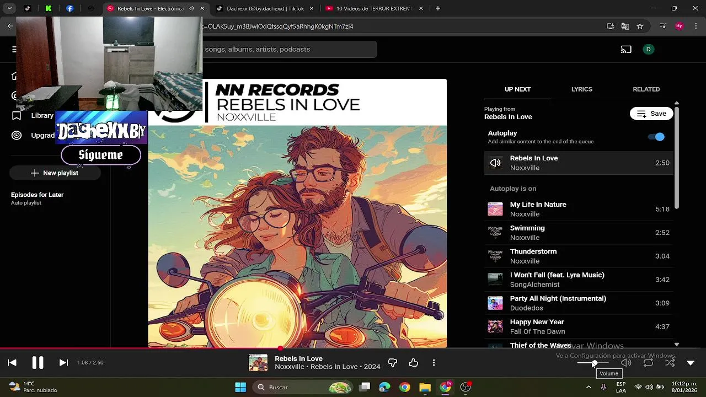Open Microsoft Edge from taskbar
706x397 pixels.
pyautogui.click(x=384, y=387)
